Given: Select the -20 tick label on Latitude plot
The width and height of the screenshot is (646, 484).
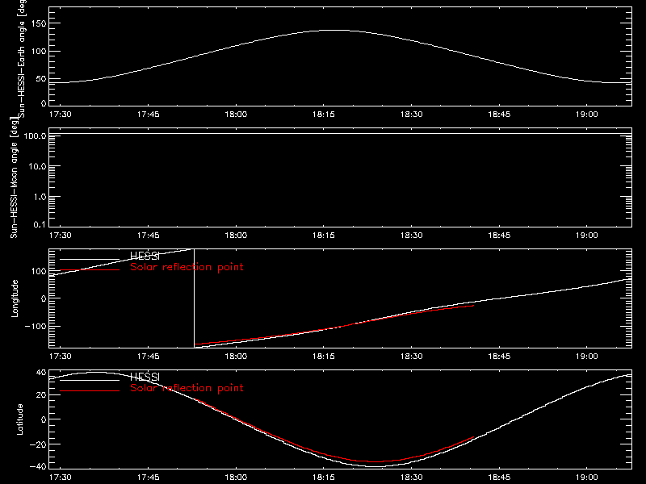Looking at the screenshot, I should pos(38,444).
